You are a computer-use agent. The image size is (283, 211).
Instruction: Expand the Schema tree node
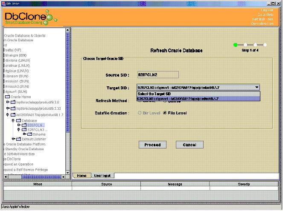[x=25, y=134]
